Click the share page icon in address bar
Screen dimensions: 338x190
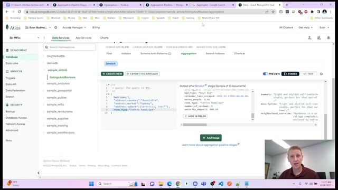[x=267, y=12]
